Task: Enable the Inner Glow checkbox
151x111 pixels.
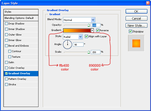Action: click(6, 40)
